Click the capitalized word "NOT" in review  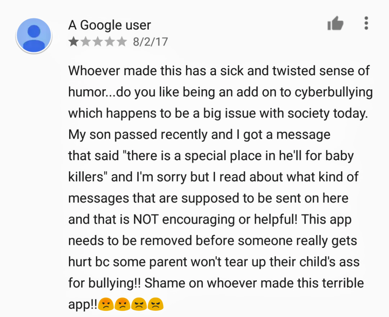click(x=146, y=219)
